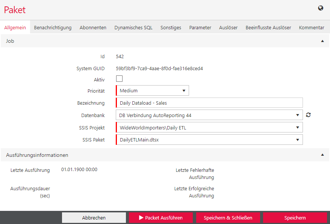Open the SSIS Paket dropdown
The width and height of the screenshot is (330, 224).
(209, 140)
